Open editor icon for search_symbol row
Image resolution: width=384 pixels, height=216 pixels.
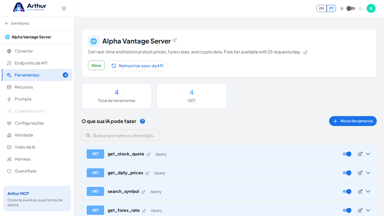(x=360, y=191)
